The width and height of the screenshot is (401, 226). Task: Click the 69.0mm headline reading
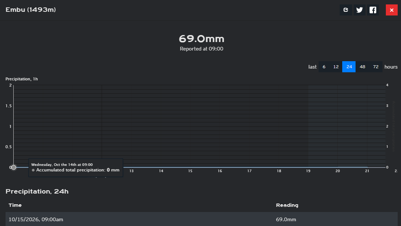[201, 39]
